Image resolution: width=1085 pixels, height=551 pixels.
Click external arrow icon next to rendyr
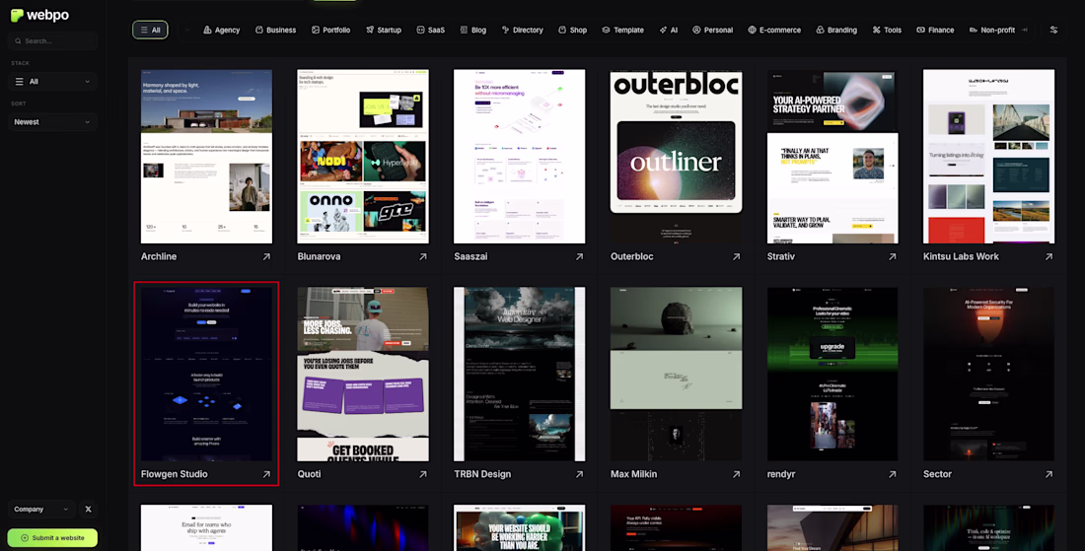pyautogui.click(x=893, y=474)
